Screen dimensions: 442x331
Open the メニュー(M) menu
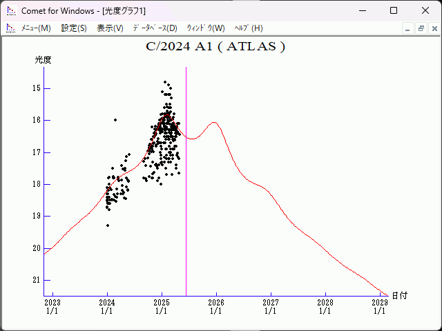(36, 28)
